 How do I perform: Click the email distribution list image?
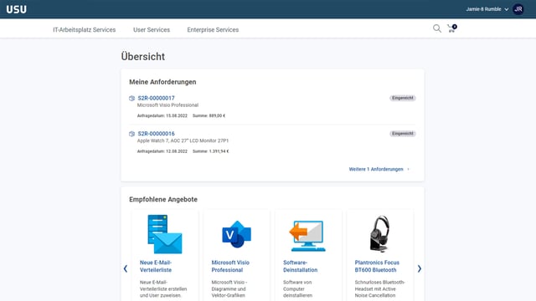pyautogui.click(x=165, y=234)
